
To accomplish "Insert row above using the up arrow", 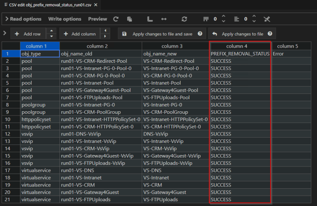I will pos(51,31).
